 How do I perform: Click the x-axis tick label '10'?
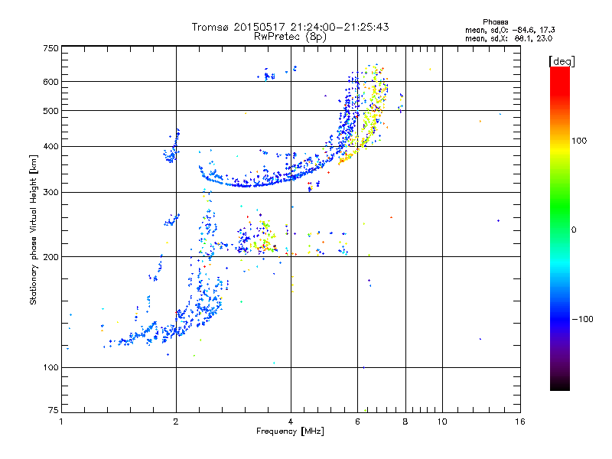(442, 422)
